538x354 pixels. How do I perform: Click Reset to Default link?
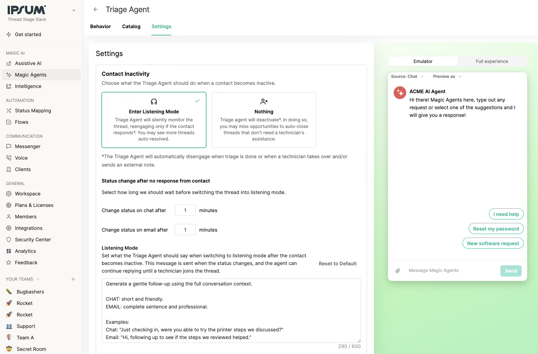tap(337, 264)
